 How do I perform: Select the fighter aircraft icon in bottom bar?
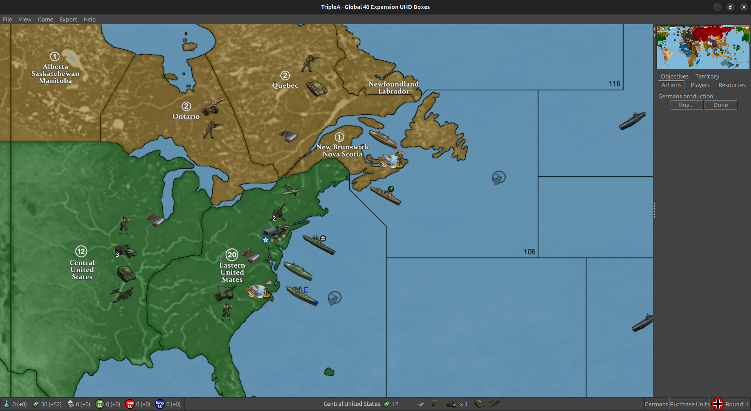coord(494,404)
